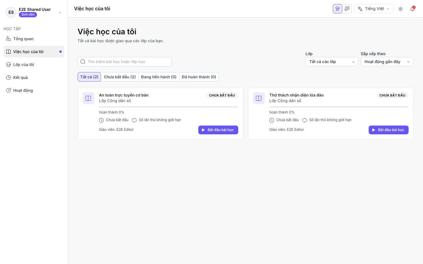Viewport: 423px width, 264px height.
Task: Start the An toàn trực tuyến cơ bản lesson
Action: click(218, 130)
